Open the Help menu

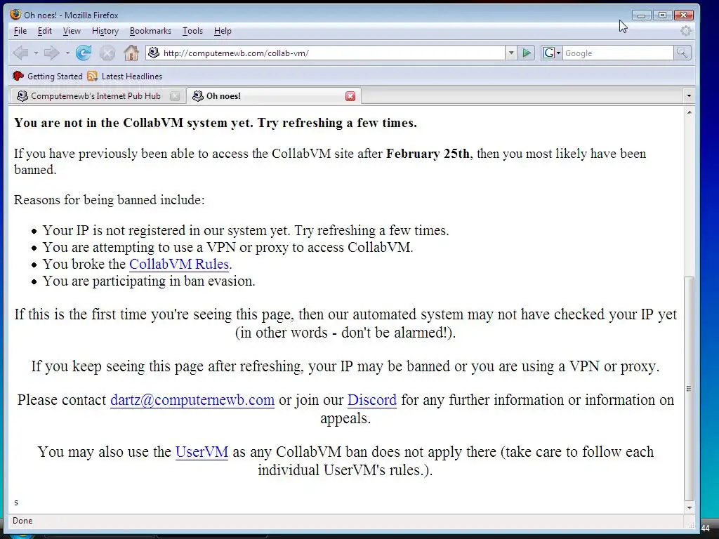pyautogui.click(x=223, y=31)
